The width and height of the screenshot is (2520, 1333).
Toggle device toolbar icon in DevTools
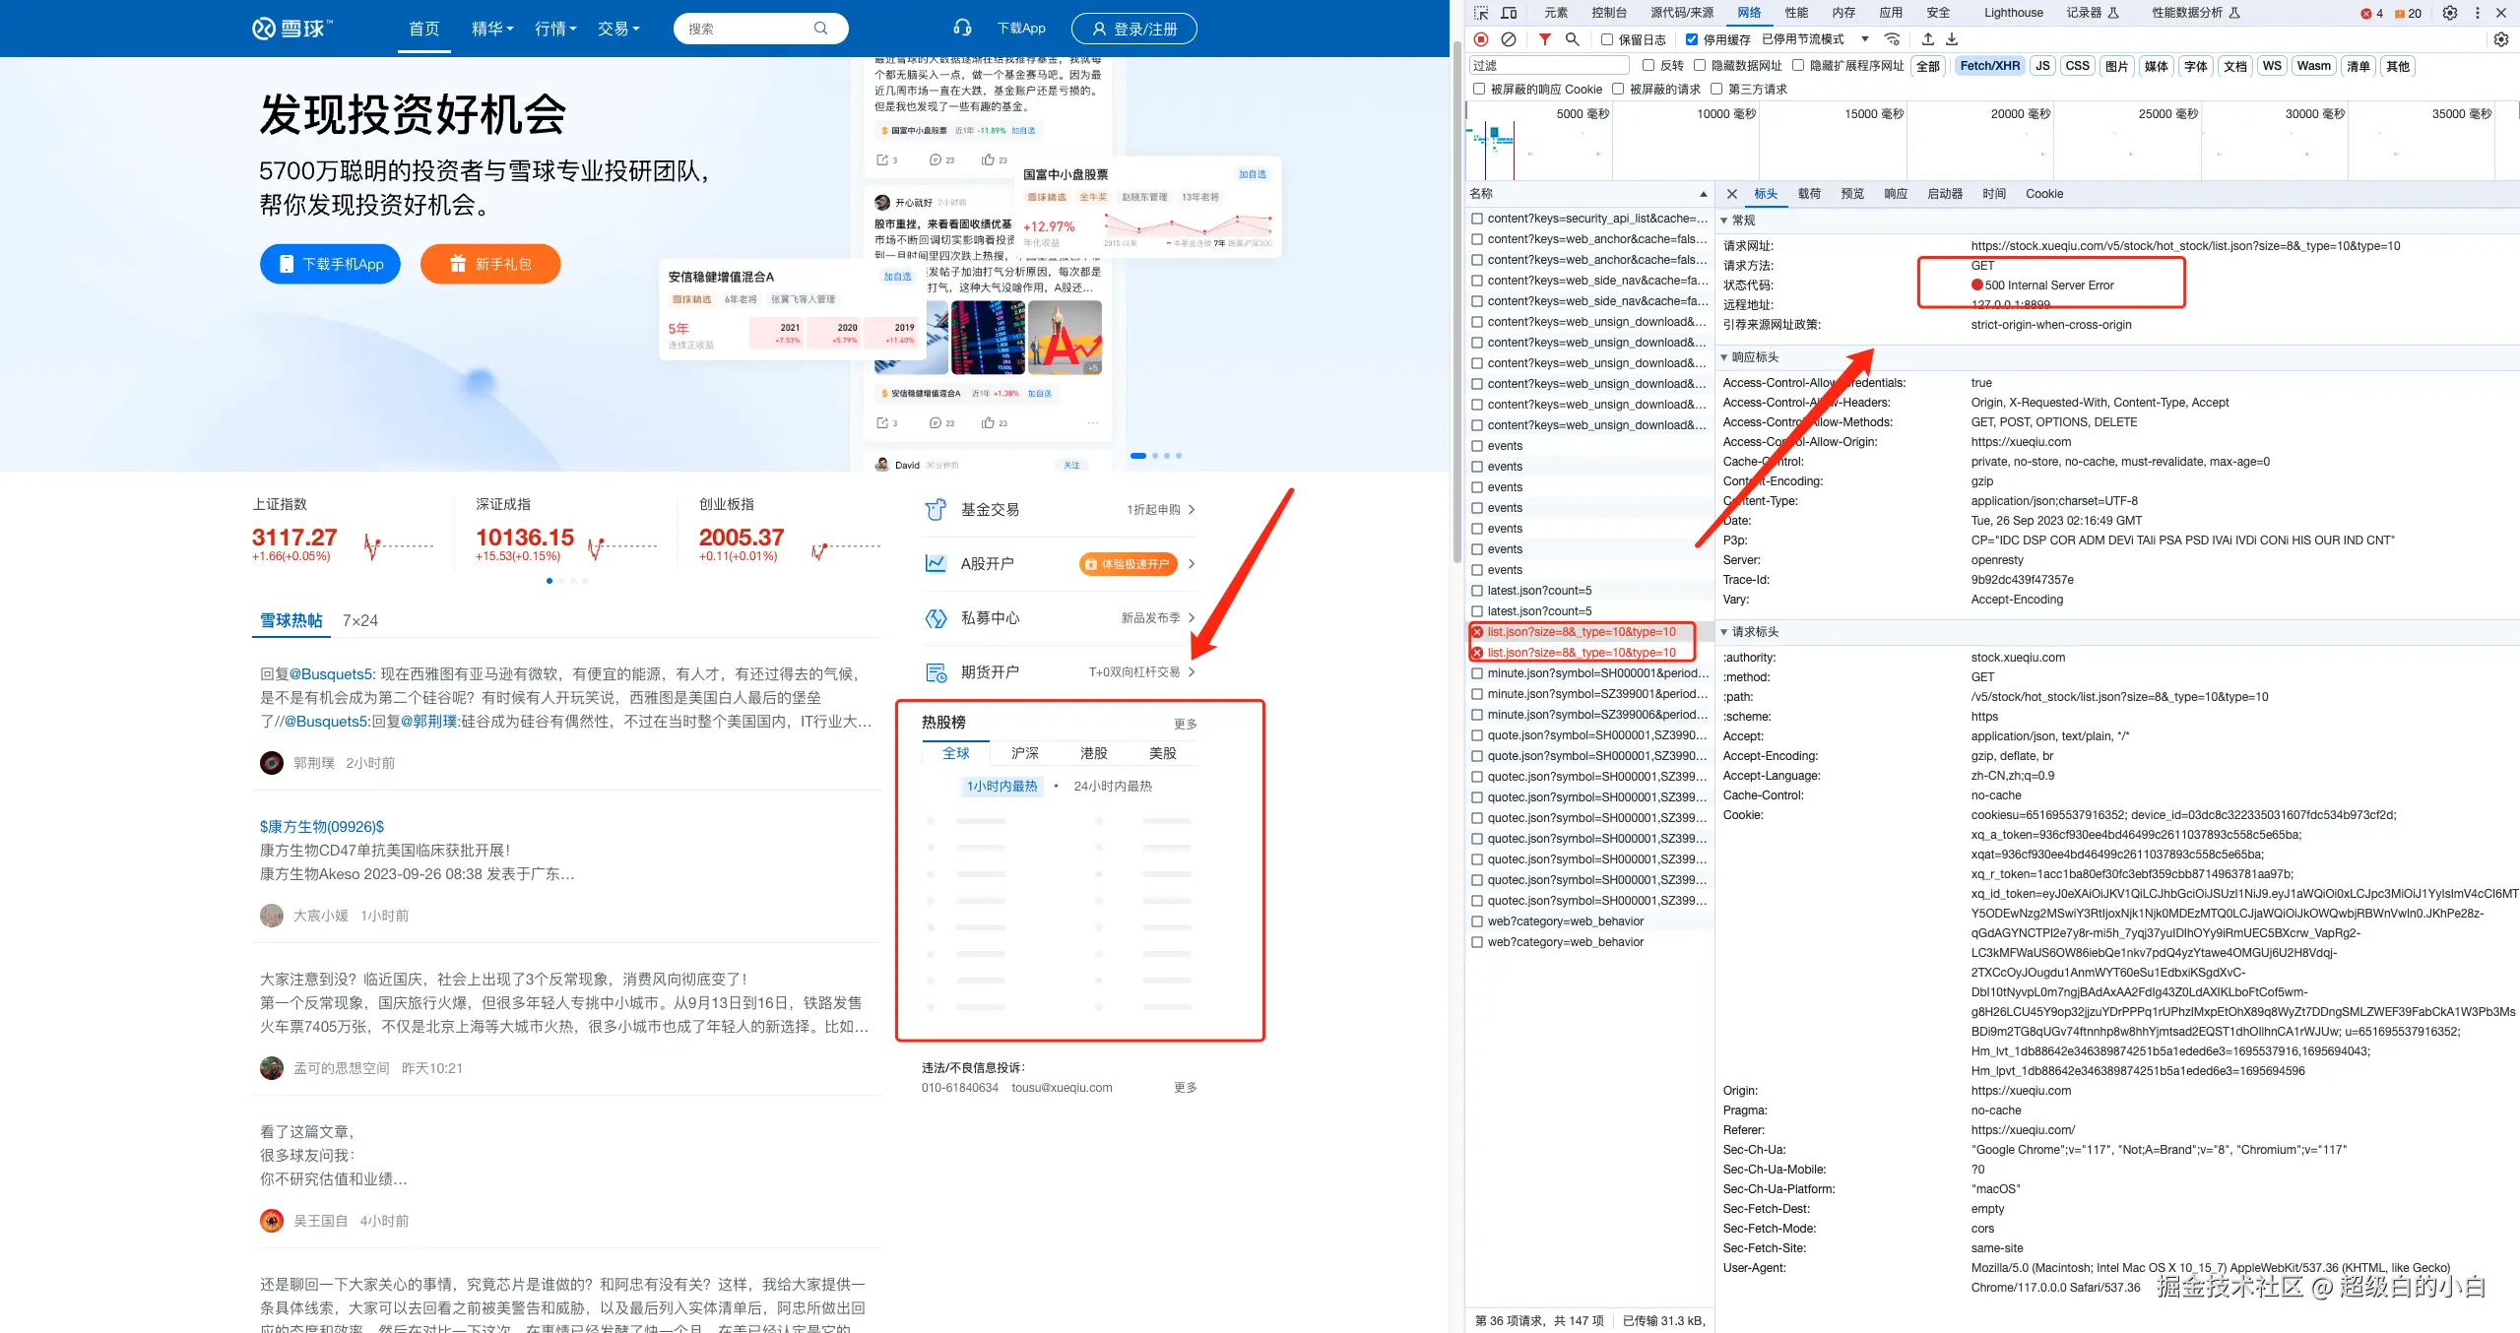click(1509, 13)
